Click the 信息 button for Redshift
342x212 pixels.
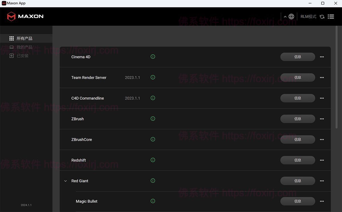coord(298,160)
